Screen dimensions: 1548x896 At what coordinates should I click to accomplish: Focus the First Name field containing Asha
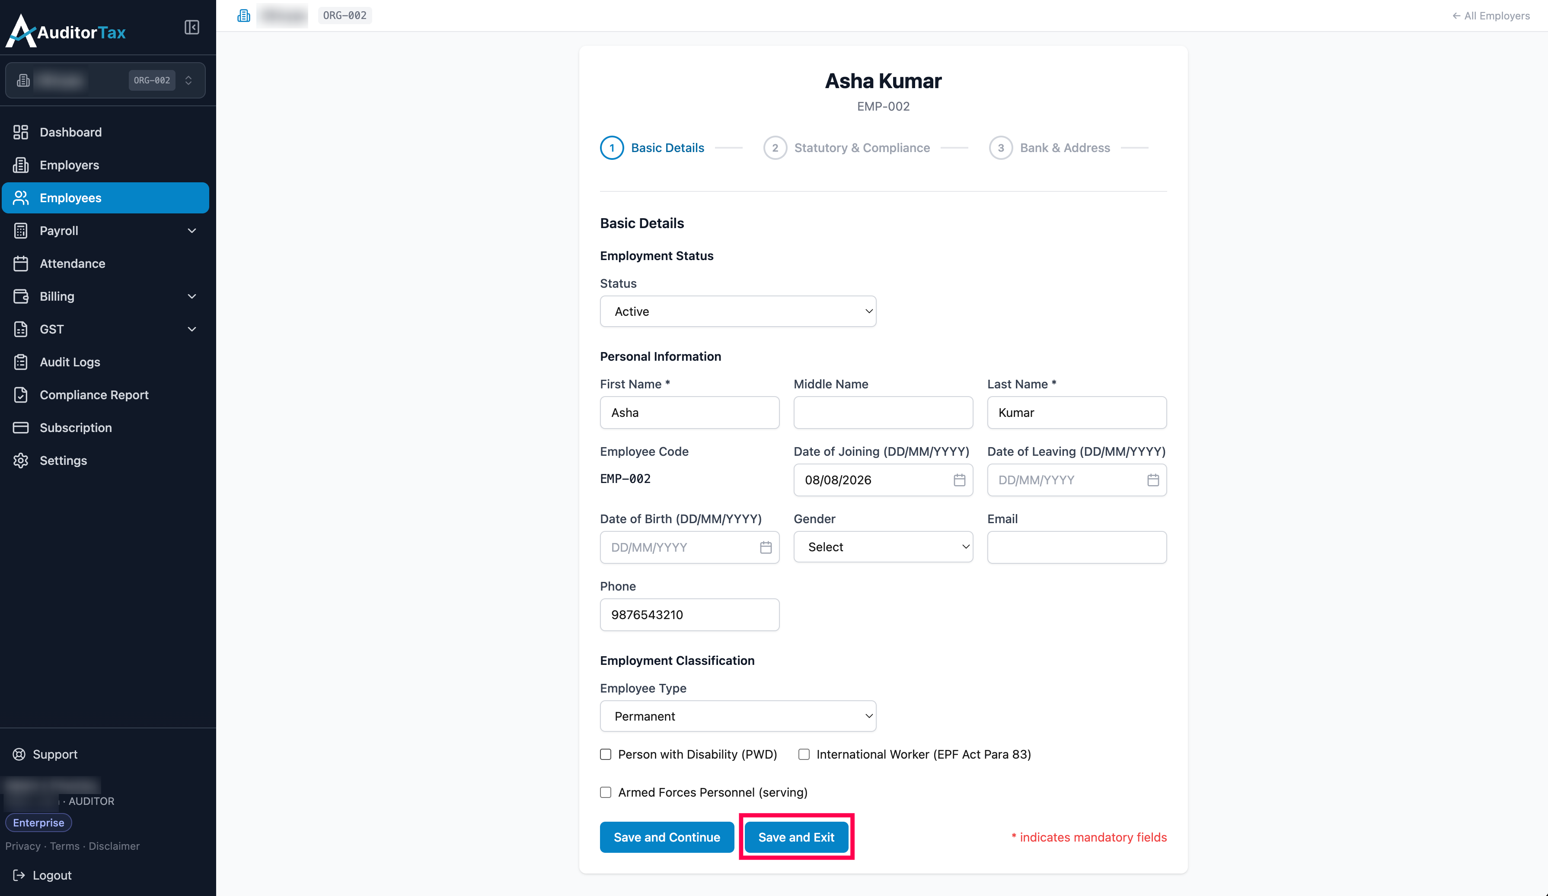(x=689, y=413)
